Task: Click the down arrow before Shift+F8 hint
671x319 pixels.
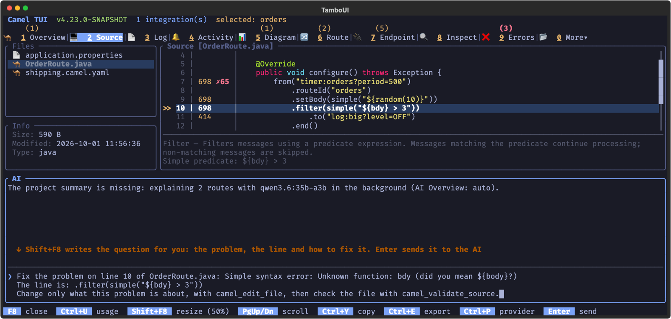Action: 18,250
